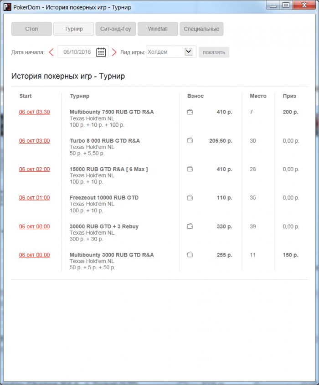This screenshot has height=385, width=319.
Task: Click wallet icon for Multibounty 3000 RUB row
Action: [190, 255]
